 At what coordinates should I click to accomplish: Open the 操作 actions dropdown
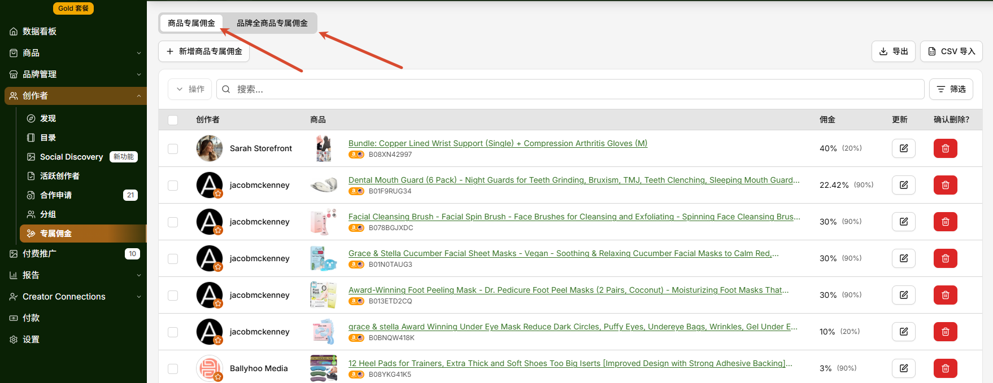pyautogui.click(x=190, y=89)
